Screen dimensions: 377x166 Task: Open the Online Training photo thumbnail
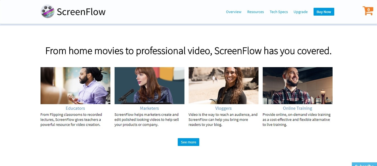[x=298, y=86]
